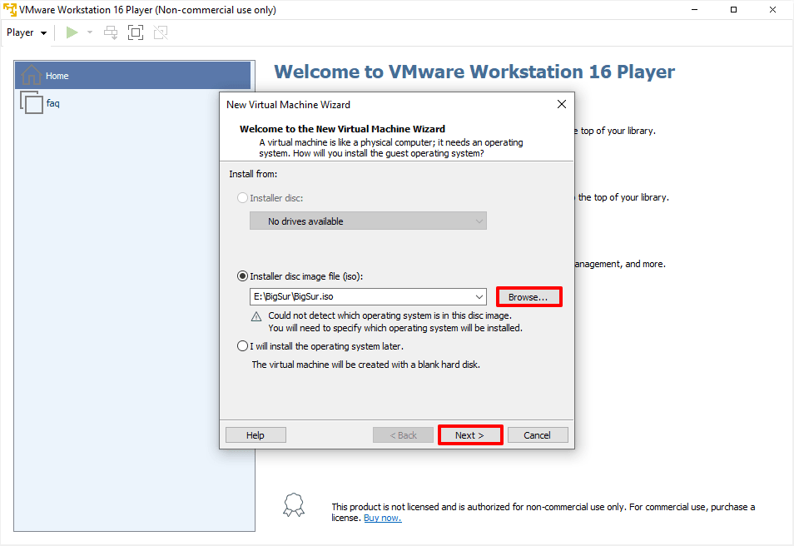The image size is (794, 546).
Task: Click the faq virtual machine icon
Action: pyautogui.click(x=32, y=103)
